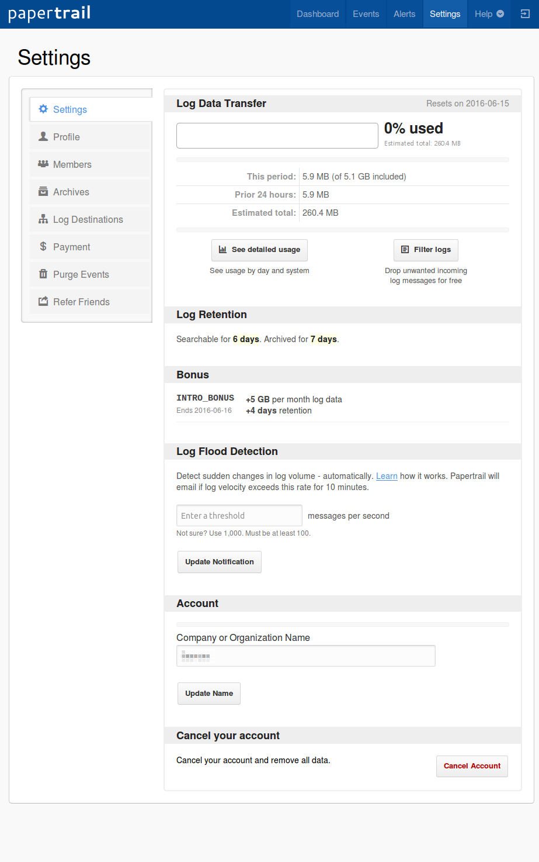Image resolution: width=539 pixels, height=862 pixels.
Task: Click the logout icon in top bar
Action: (525, 14)
